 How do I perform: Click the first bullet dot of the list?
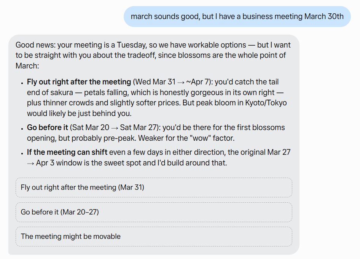[22, 83]
